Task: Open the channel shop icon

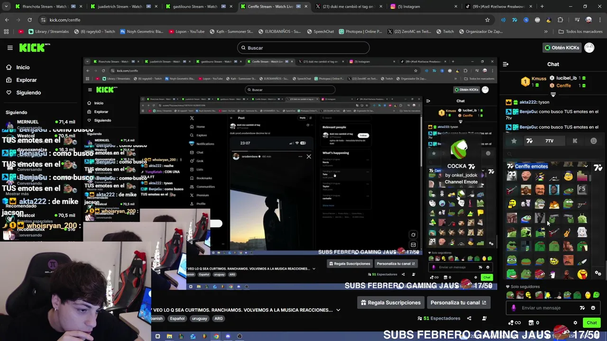Action: [x=531, y=323]
